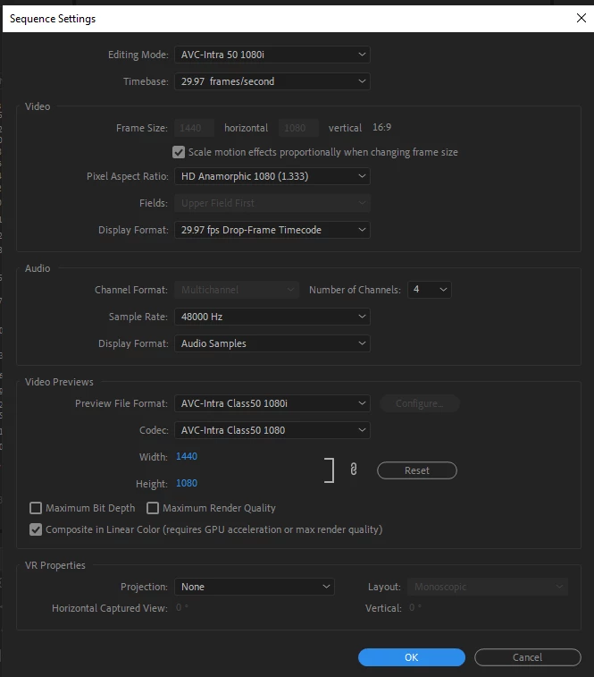Toggle Composite in Linear Color checkbox
The image size is (594, 677).
tap(36, 529)
